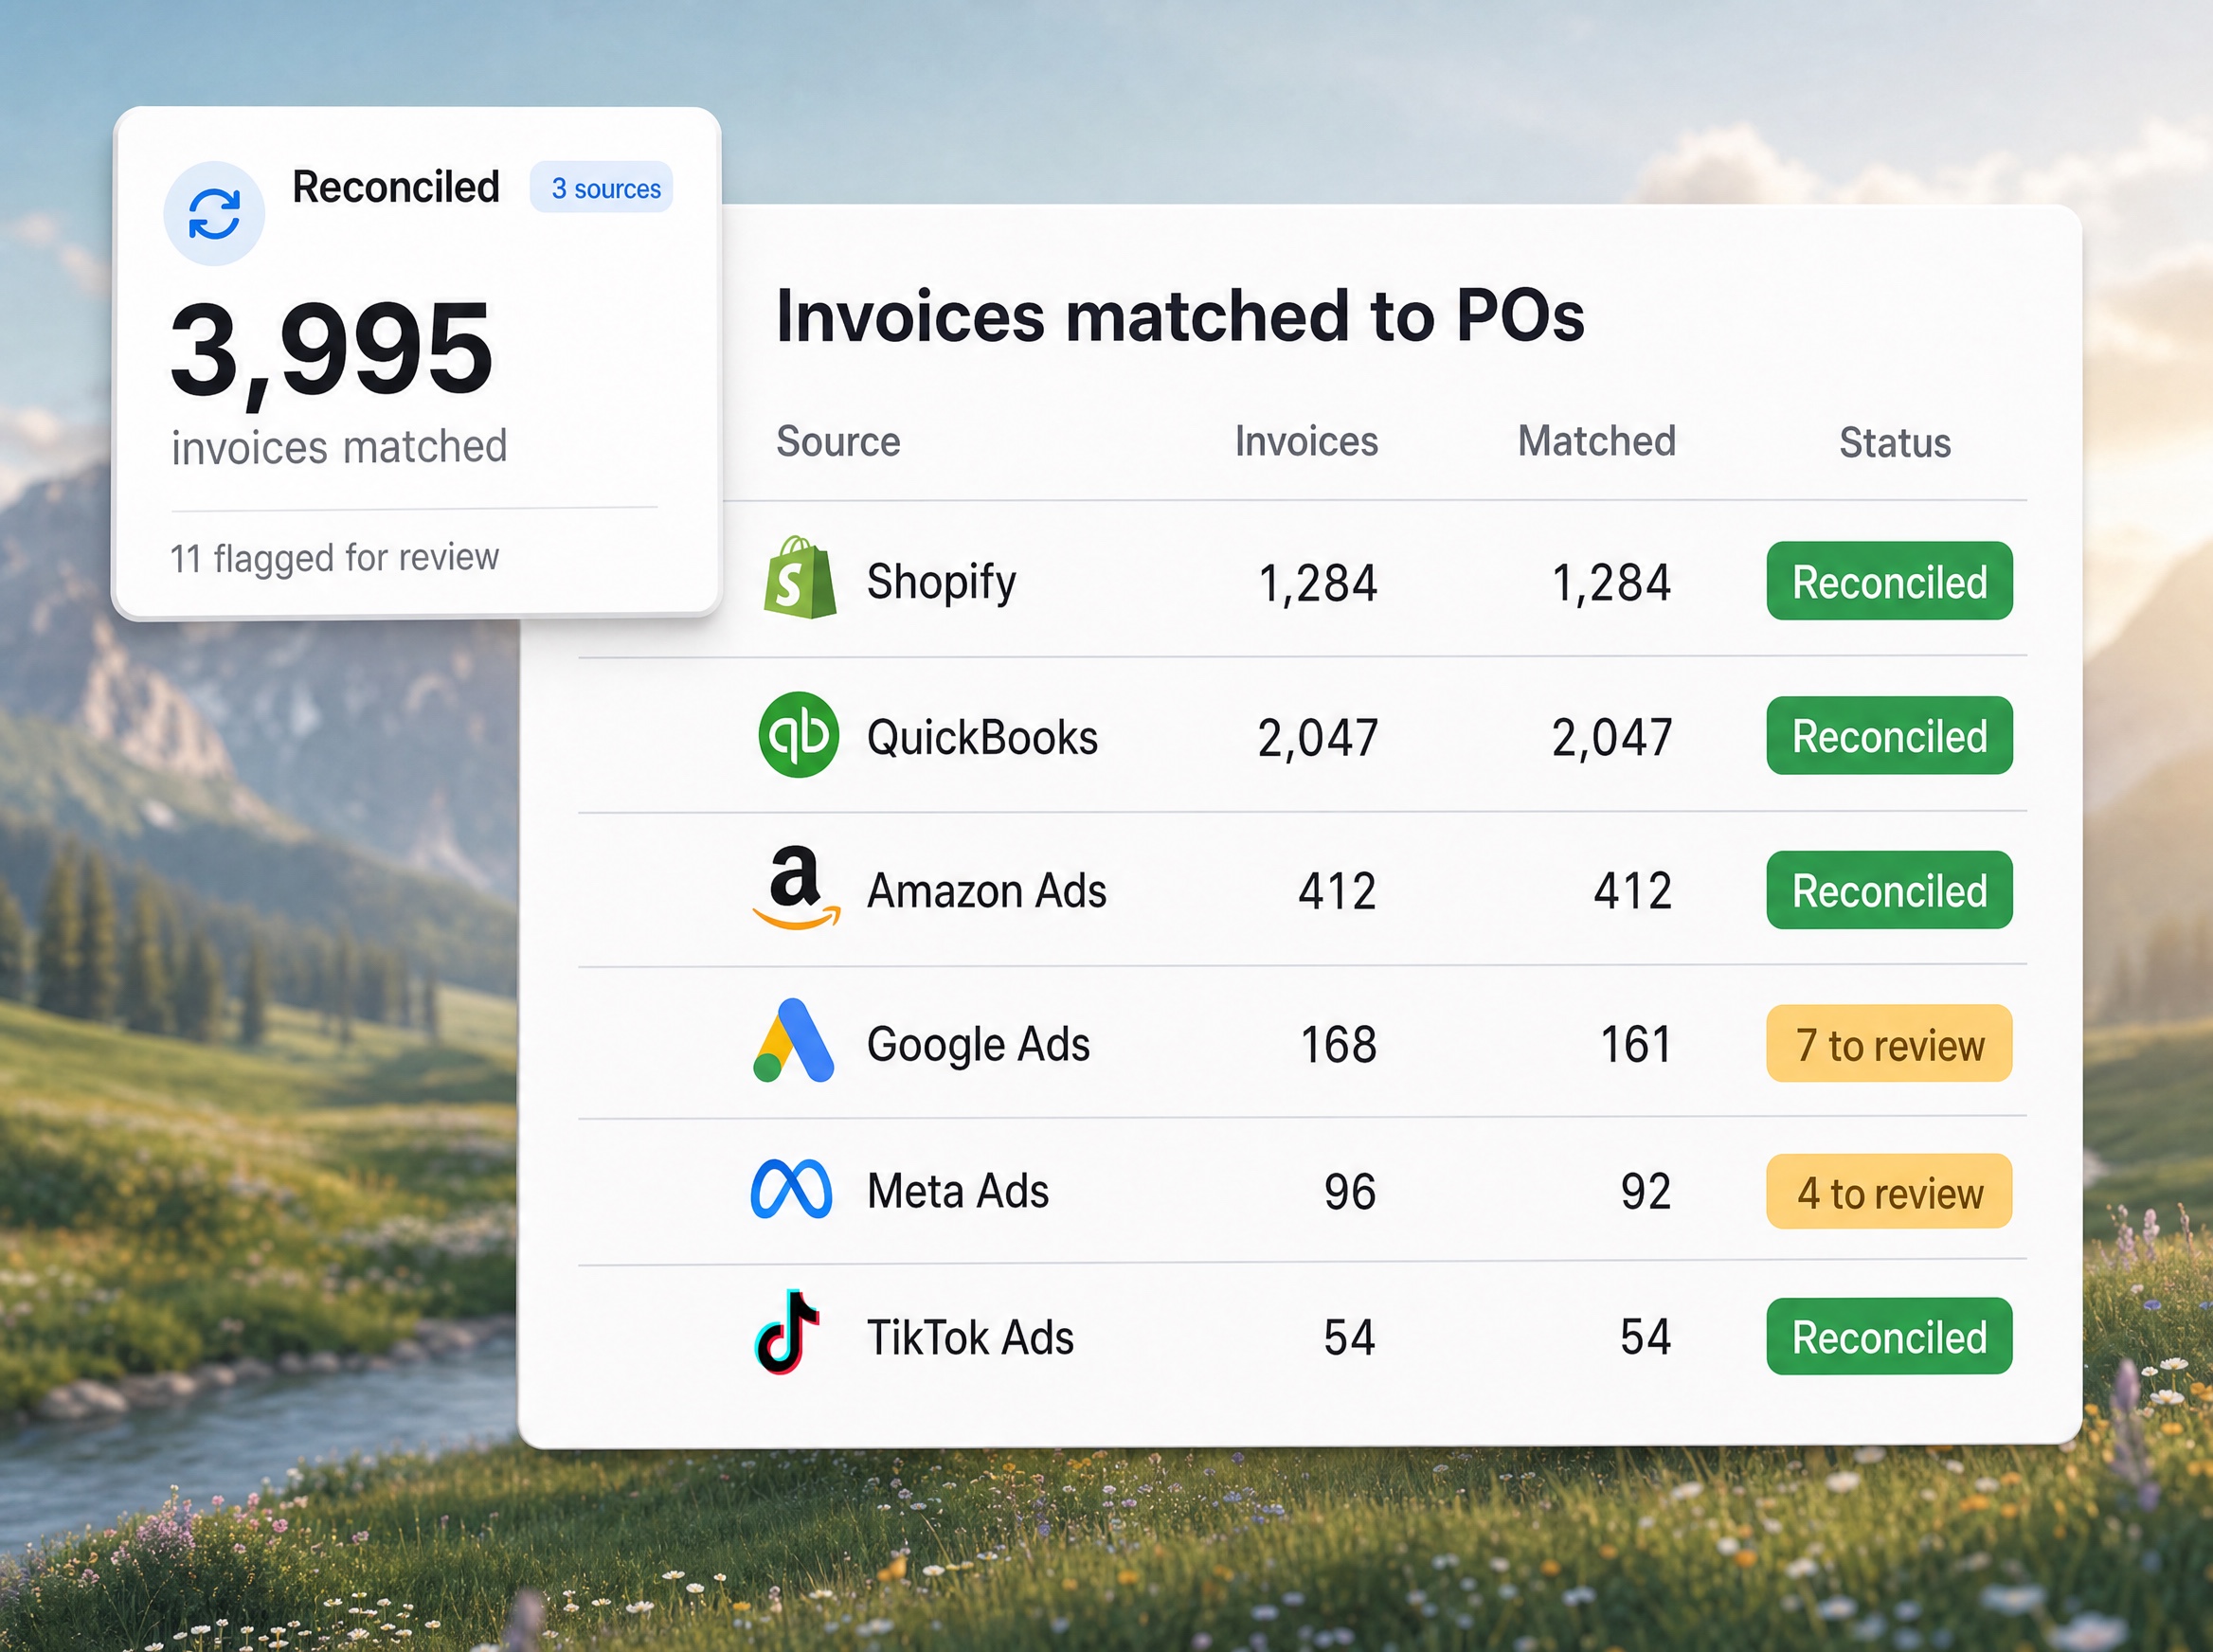The image size is (2213, 1652).
Task: Click the QuickBooks green logo
Action: tap(798, 735)
